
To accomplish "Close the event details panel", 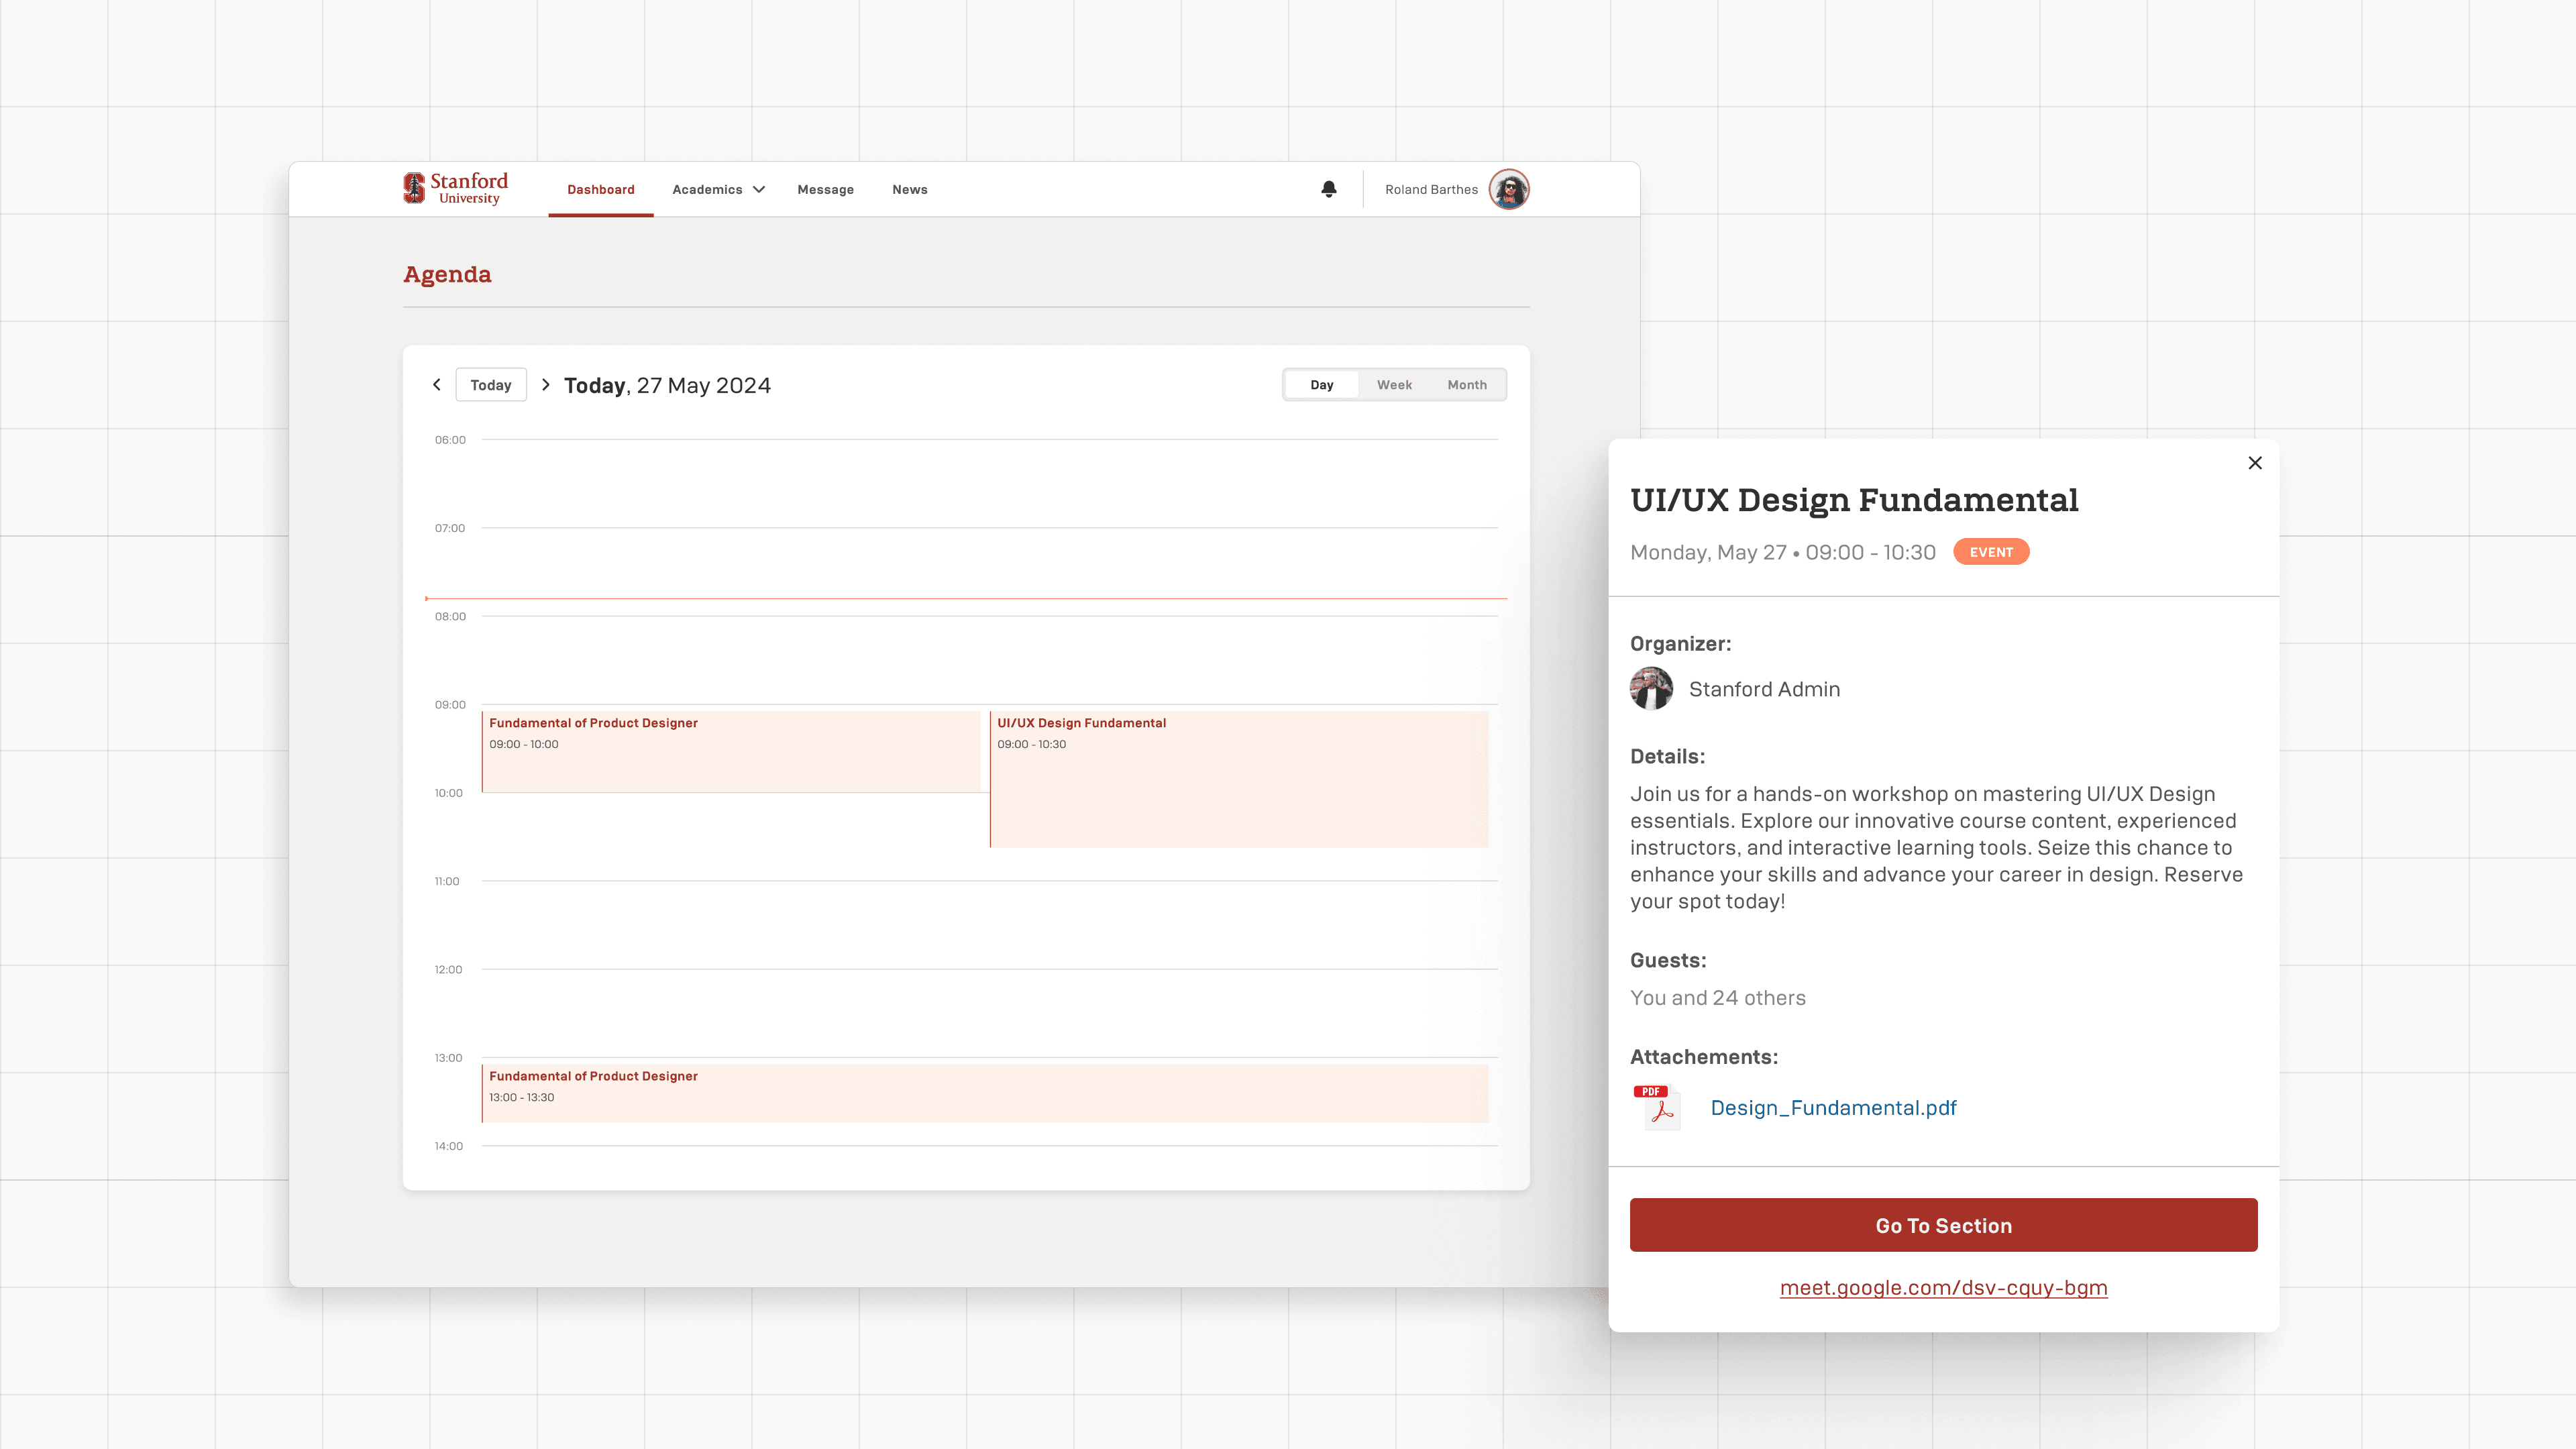I will pyautogui.click(x=2254, y=463).
